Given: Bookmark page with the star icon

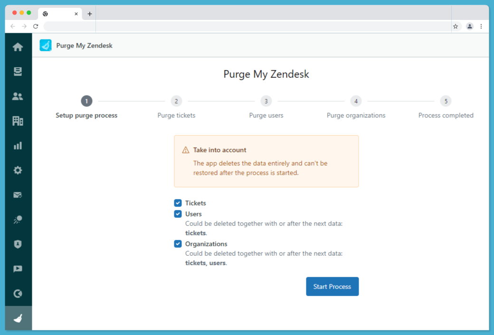Looking at the screenshot, I should point(456,27).
